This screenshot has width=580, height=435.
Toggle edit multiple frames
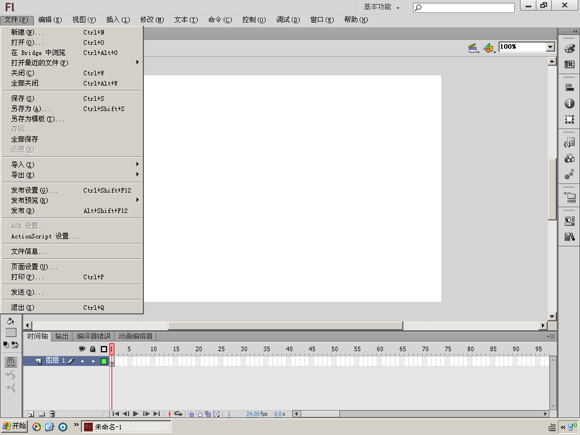(208, 414)
